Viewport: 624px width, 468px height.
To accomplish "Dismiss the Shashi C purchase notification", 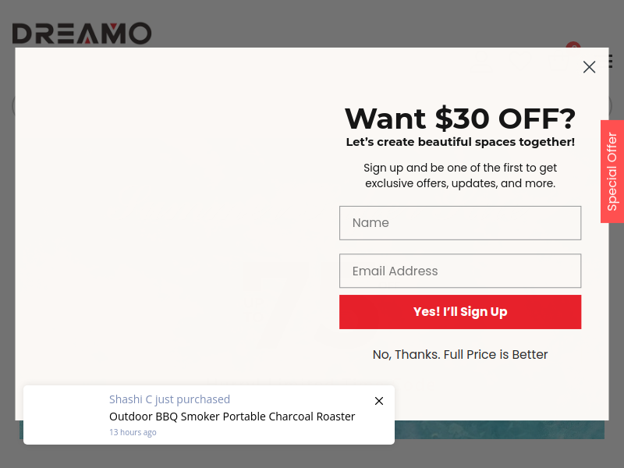I will (379, 401).
